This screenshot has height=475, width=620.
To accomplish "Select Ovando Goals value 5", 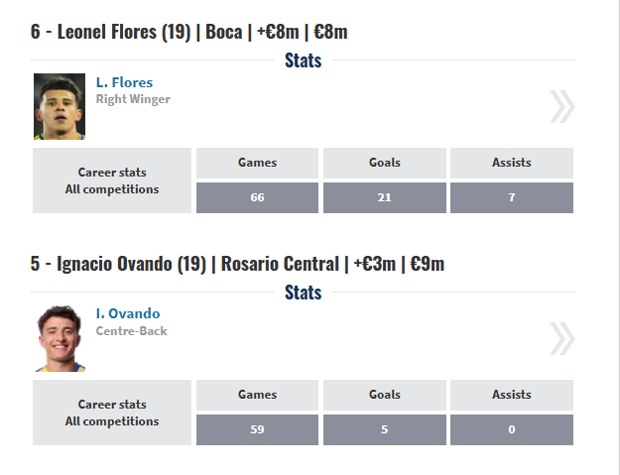I will coord(384,429).
